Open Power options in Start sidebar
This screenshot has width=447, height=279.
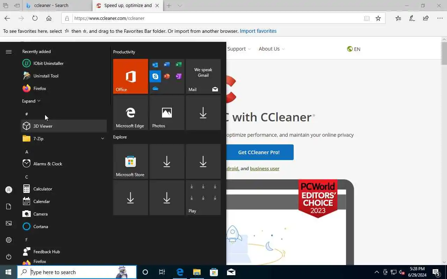(9, 257)
